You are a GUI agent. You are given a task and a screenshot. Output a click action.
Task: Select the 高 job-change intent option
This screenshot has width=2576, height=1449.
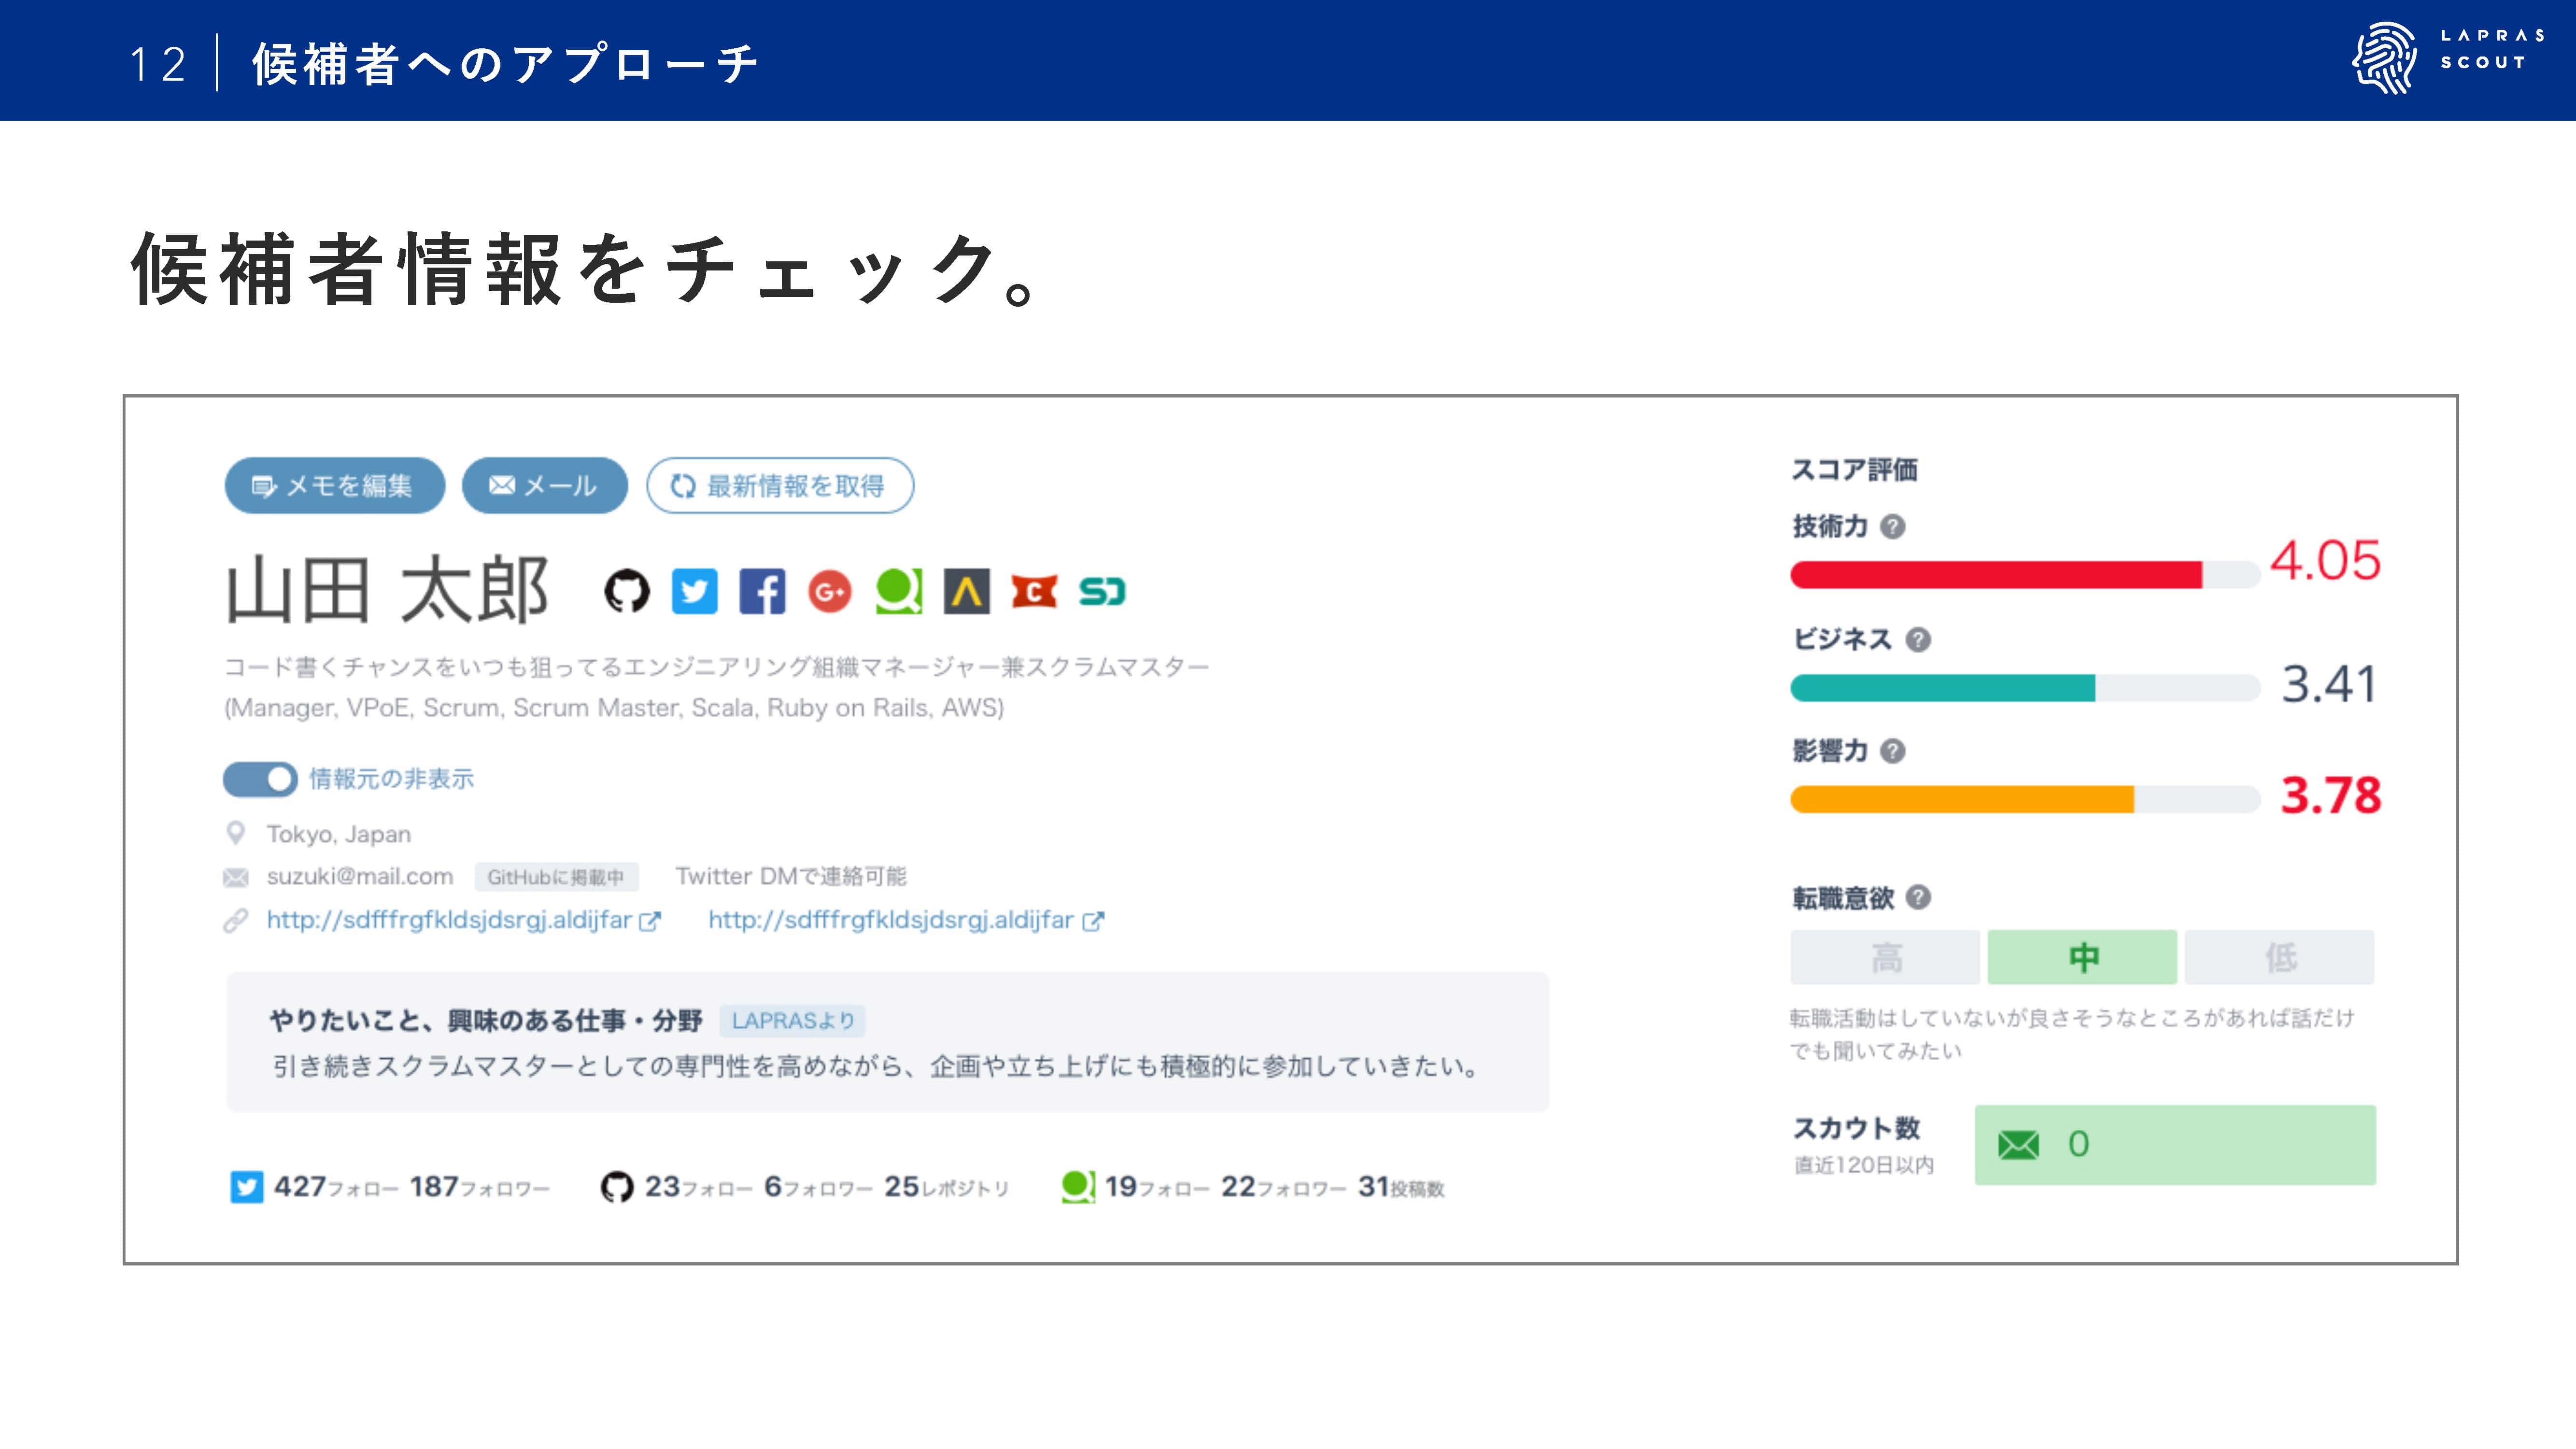click(x=1885, y=958)
